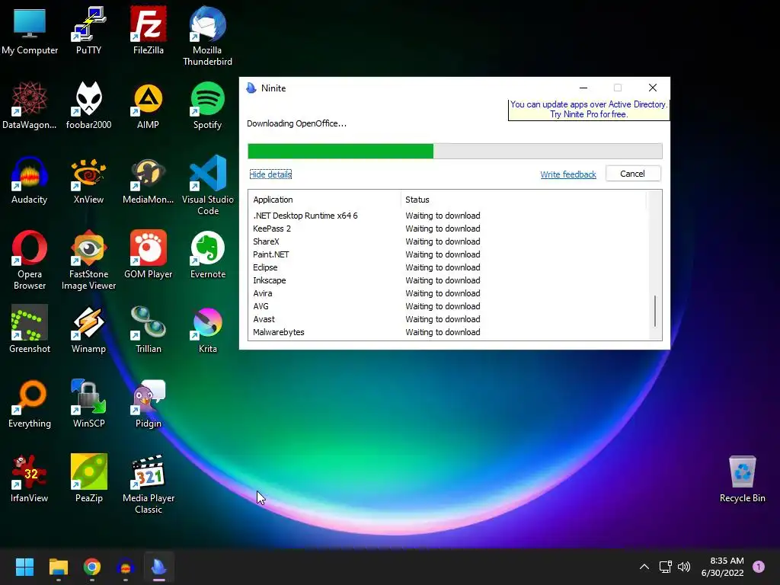Select the foobar2000 desktop shortcut
Image resolution: width=780 pixels, height=585 pixels.
88,105
